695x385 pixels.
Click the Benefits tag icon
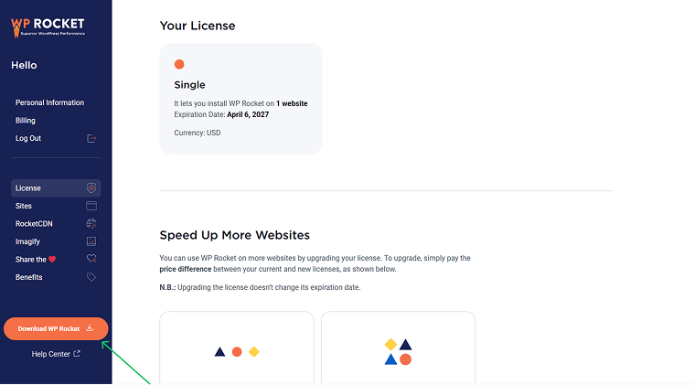[91, 277]
